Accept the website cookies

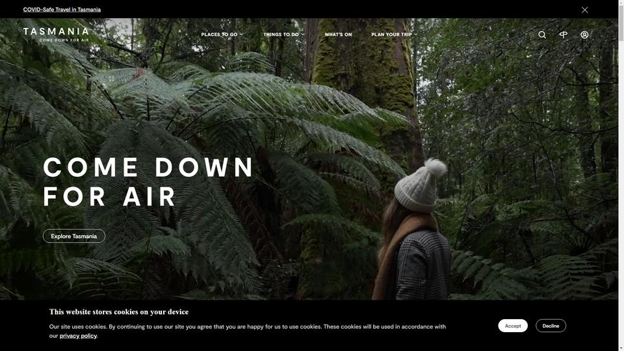(x=513, y=326)
